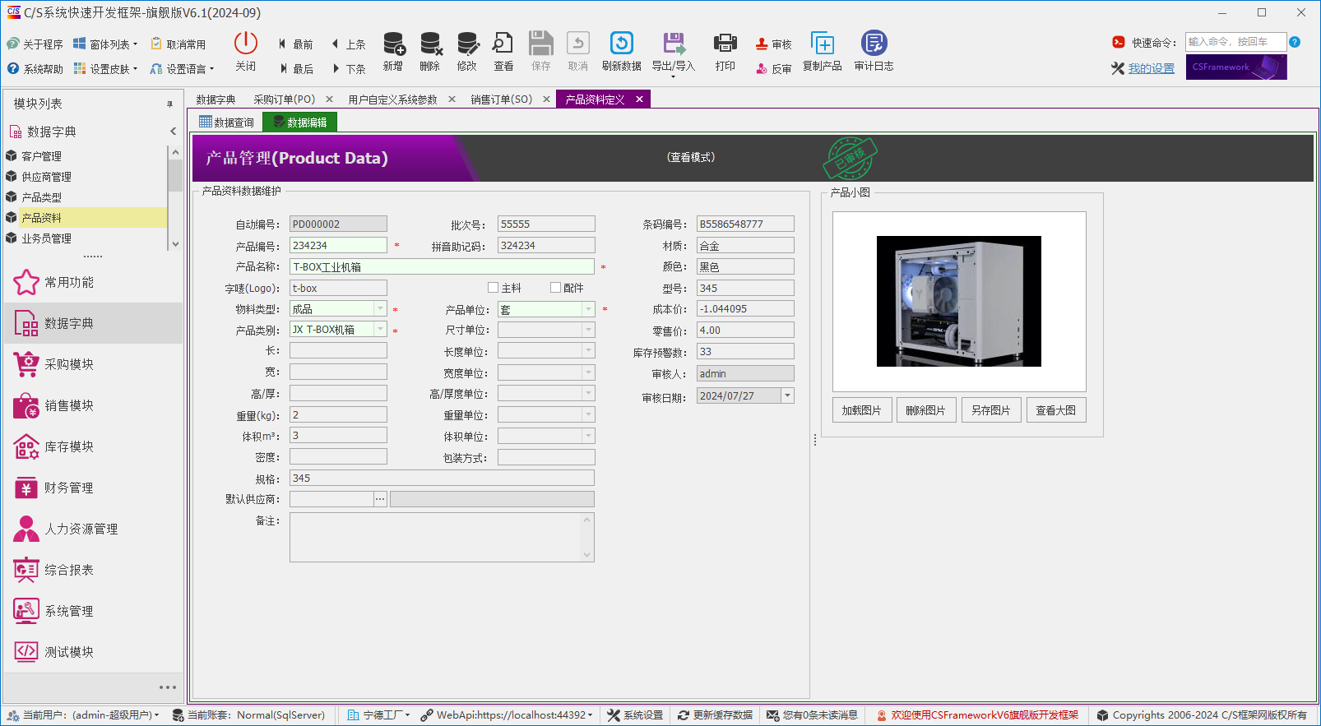Open the 尺寸单位 dropdown

588,330
